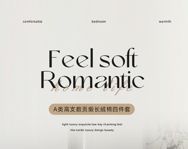Click the "comfortable" label at top left
The height and width of the screenshot is (149, 188).
tap(33, 22)
